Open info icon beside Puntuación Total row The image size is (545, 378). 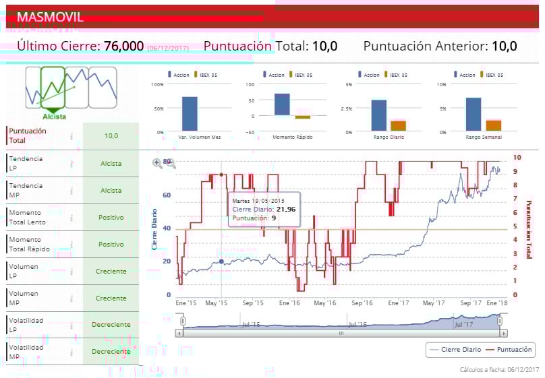click(71, 136)
